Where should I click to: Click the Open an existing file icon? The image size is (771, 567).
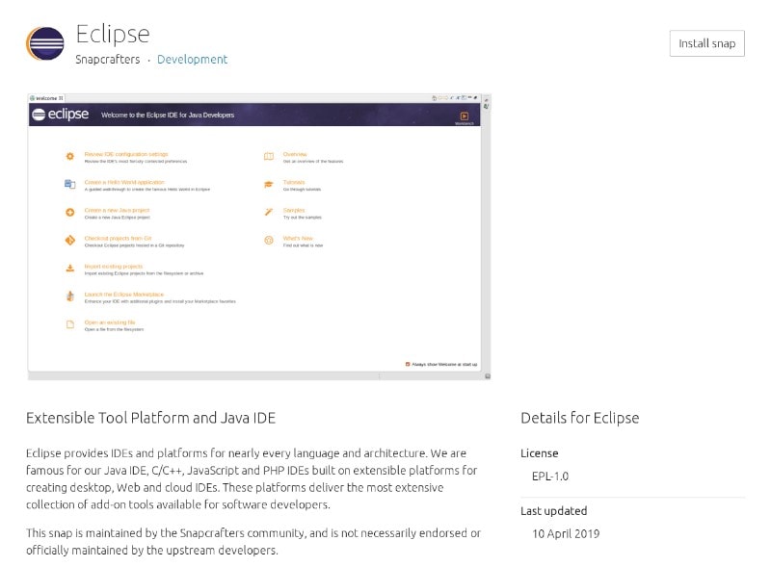(x=69, y=324)
